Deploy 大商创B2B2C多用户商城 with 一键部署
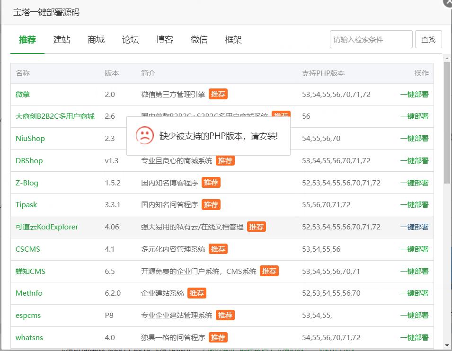452x351 pixels. [414, 116]
